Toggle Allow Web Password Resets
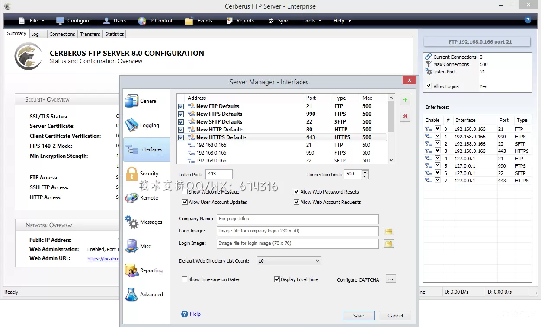The height and width of the screenshot is (327, 541). [296, 192]
